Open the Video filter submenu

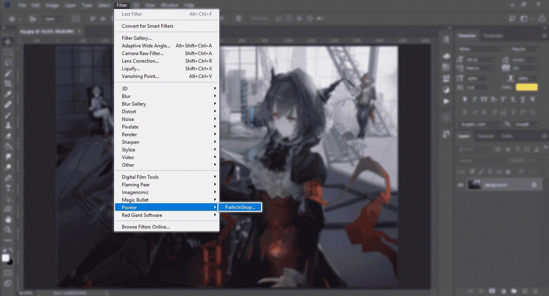point(167,157)
